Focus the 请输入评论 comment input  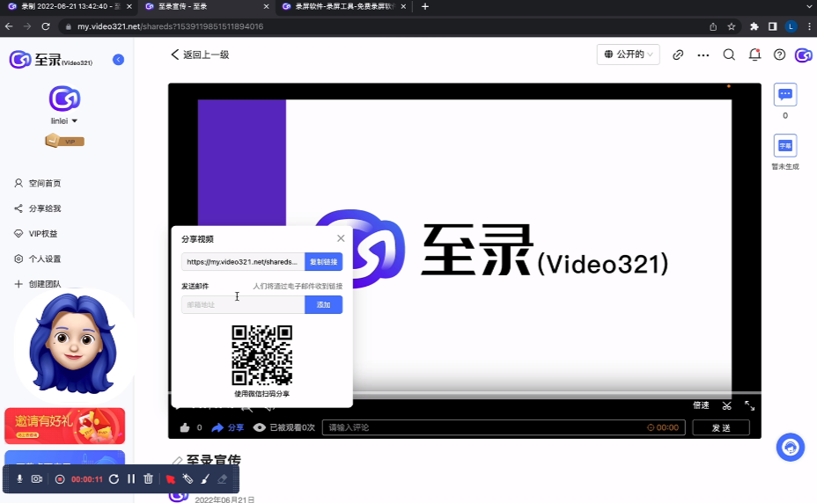click(504, 427)
